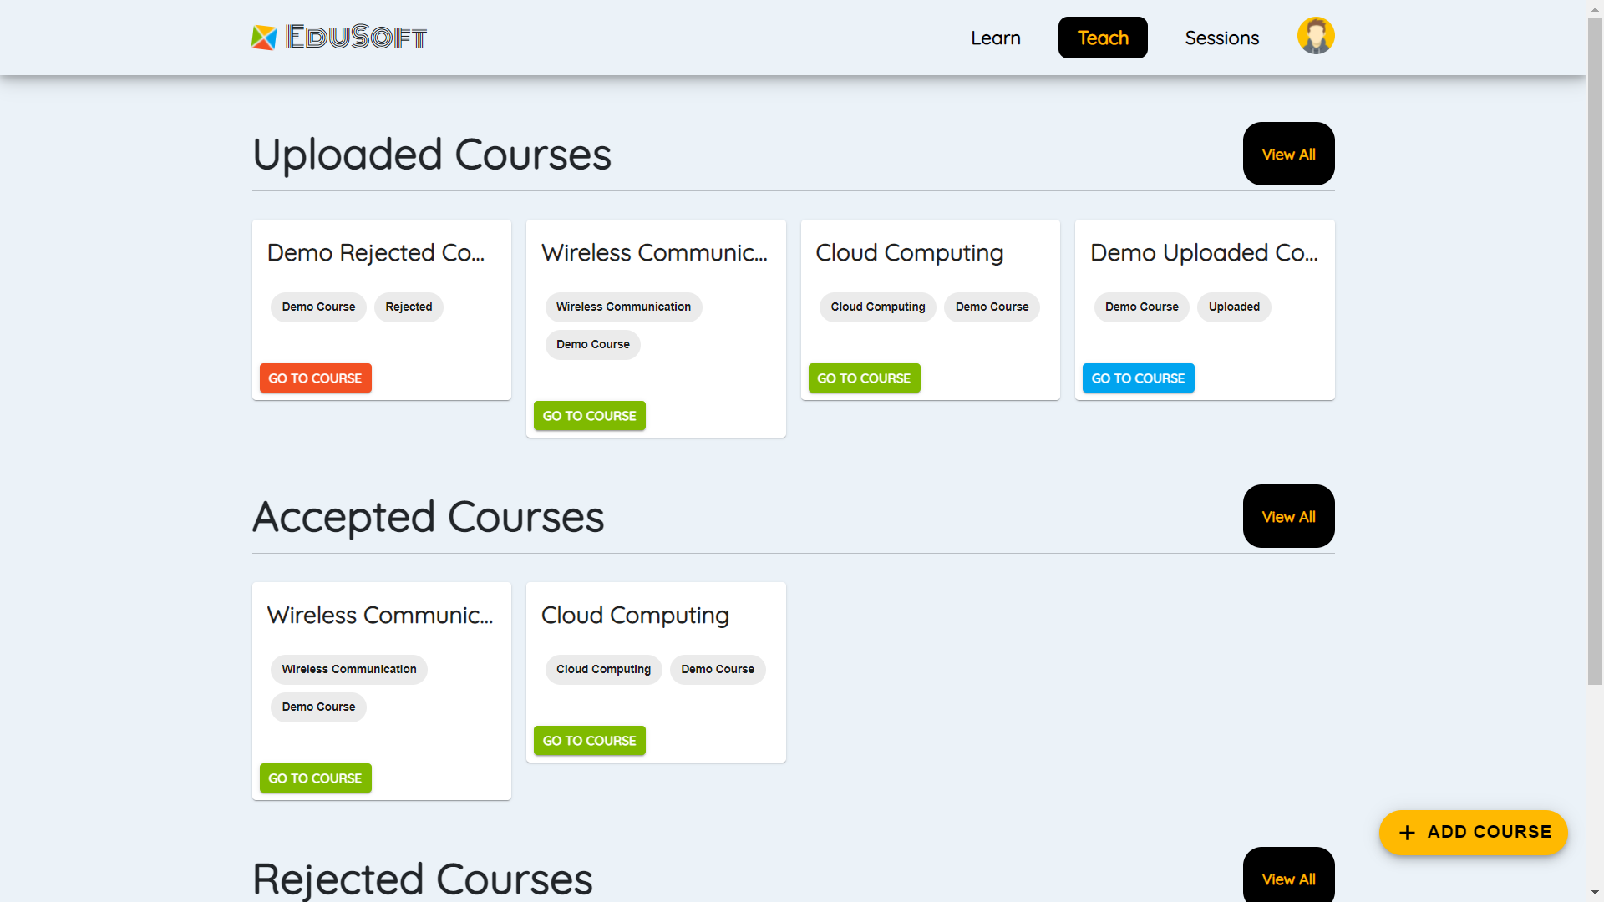This screenshot has width=1604, height=902.
Task: Click the scroll-down arrow on the scrollbar
Action: [x=1594, y=894]
